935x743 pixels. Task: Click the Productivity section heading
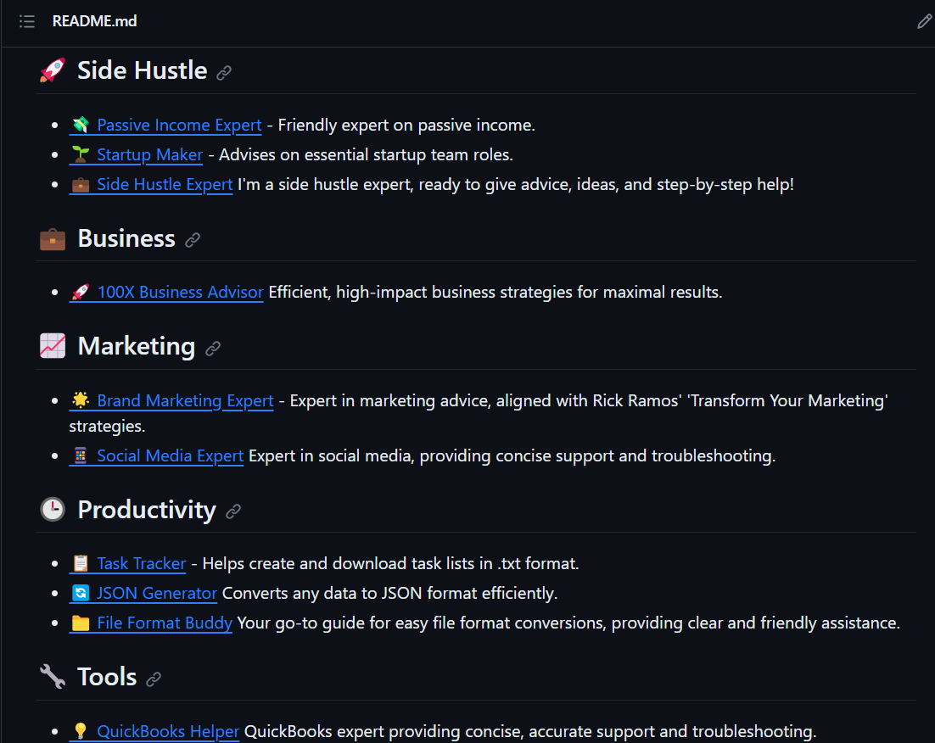pyautogui.click(x=147, y=510)
